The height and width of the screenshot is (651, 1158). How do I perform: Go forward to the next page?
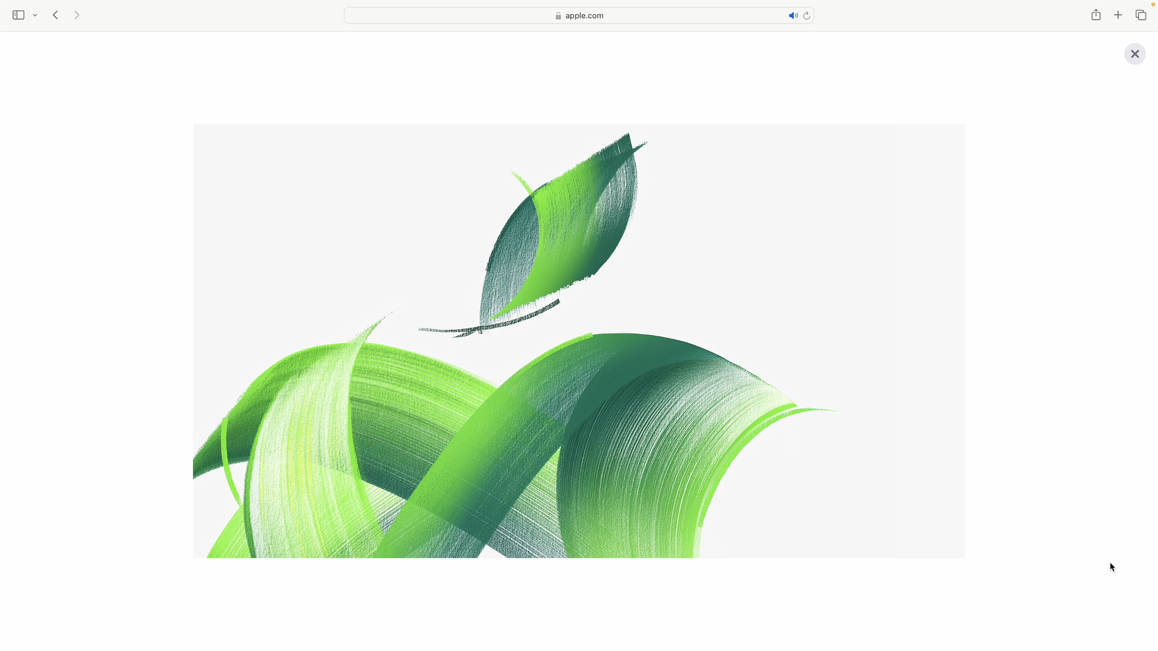pos(77,15)
